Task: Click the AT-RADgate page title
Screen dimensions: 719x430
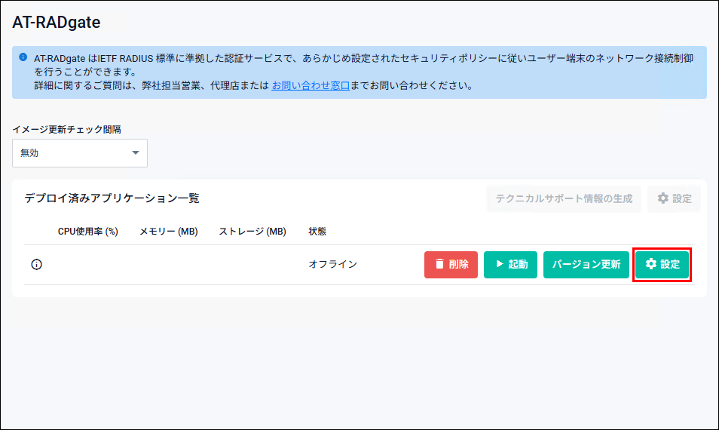Action: [57, 22]
